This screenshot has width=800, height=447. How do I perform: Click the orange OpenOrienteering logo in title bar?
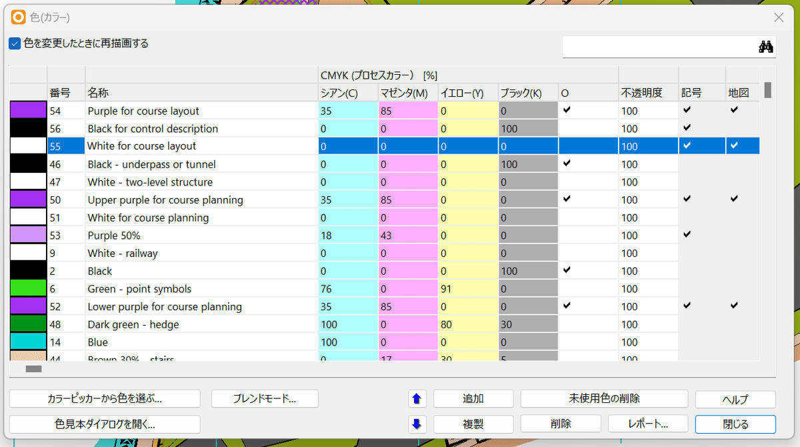(17, 17)
